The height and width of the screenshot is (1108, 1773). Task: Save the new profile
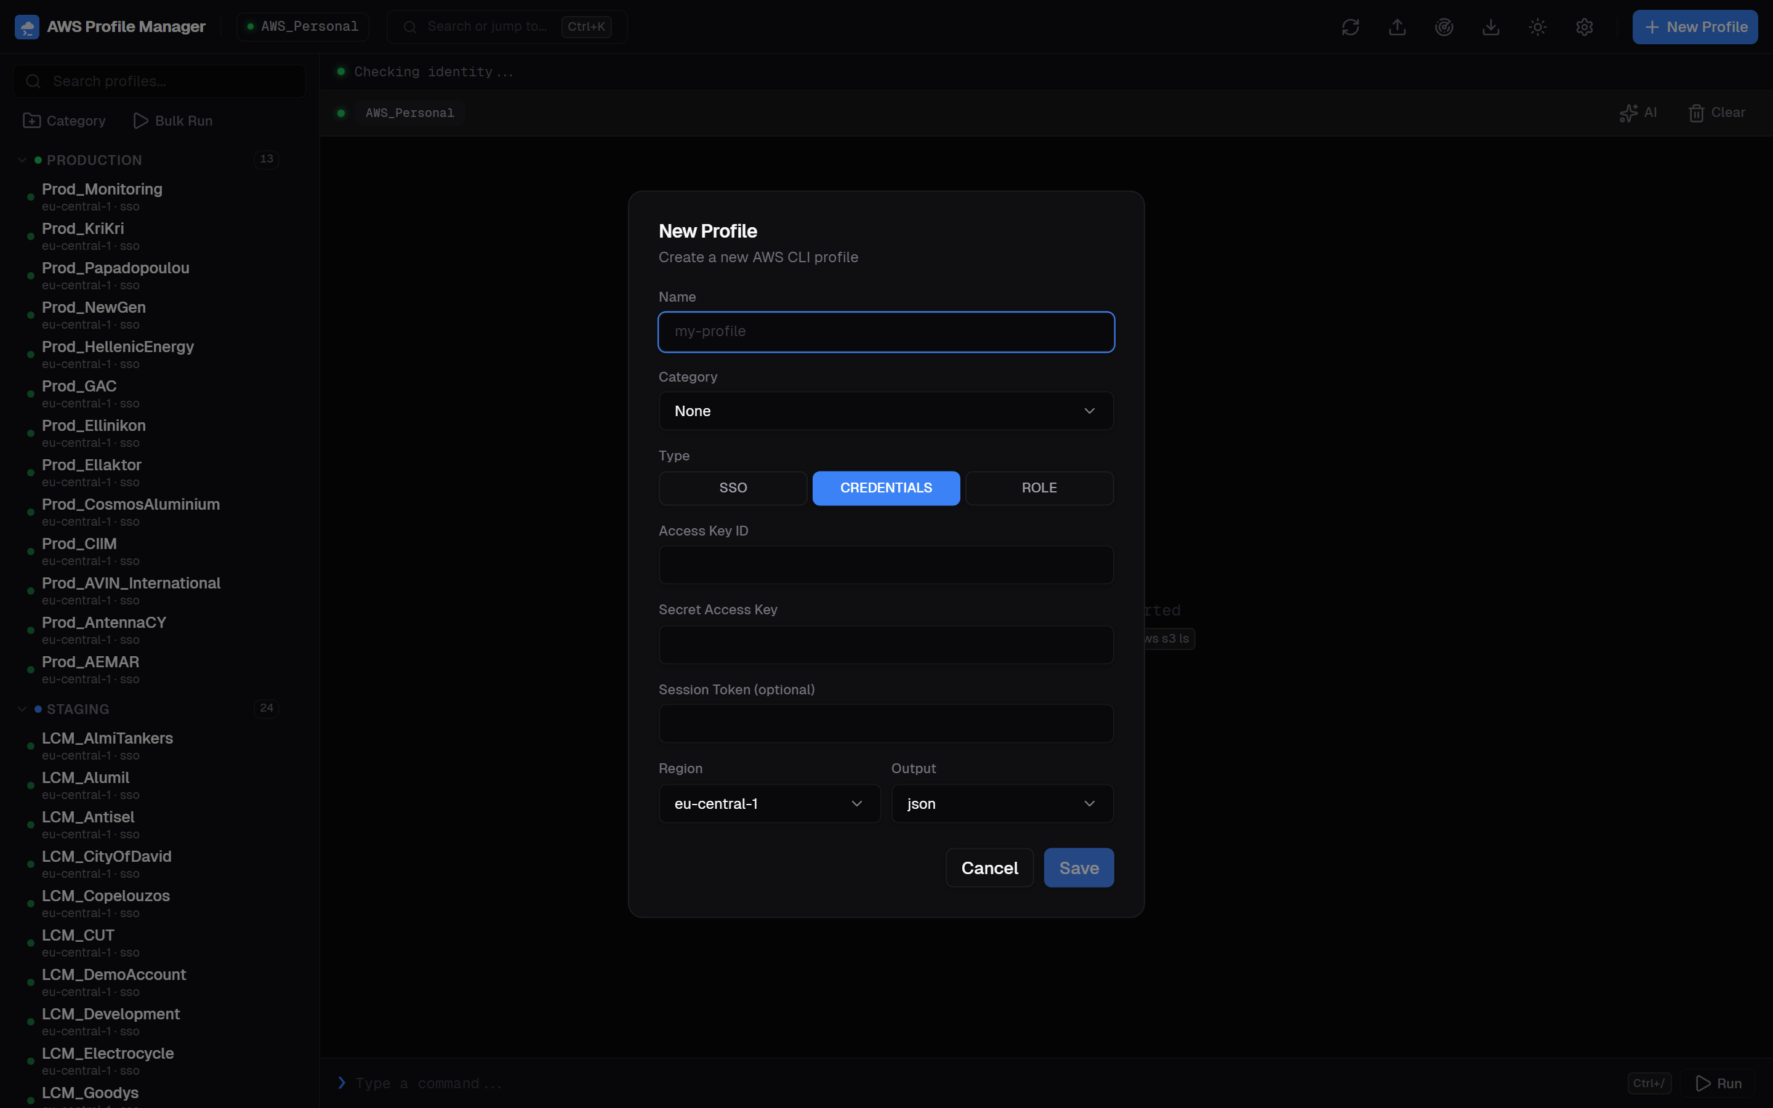[1078, 867]
